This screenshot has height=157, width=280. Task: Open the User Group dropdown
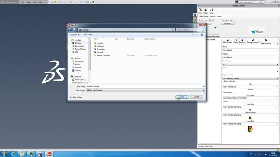pyautogui.click(x=250, y=65)
